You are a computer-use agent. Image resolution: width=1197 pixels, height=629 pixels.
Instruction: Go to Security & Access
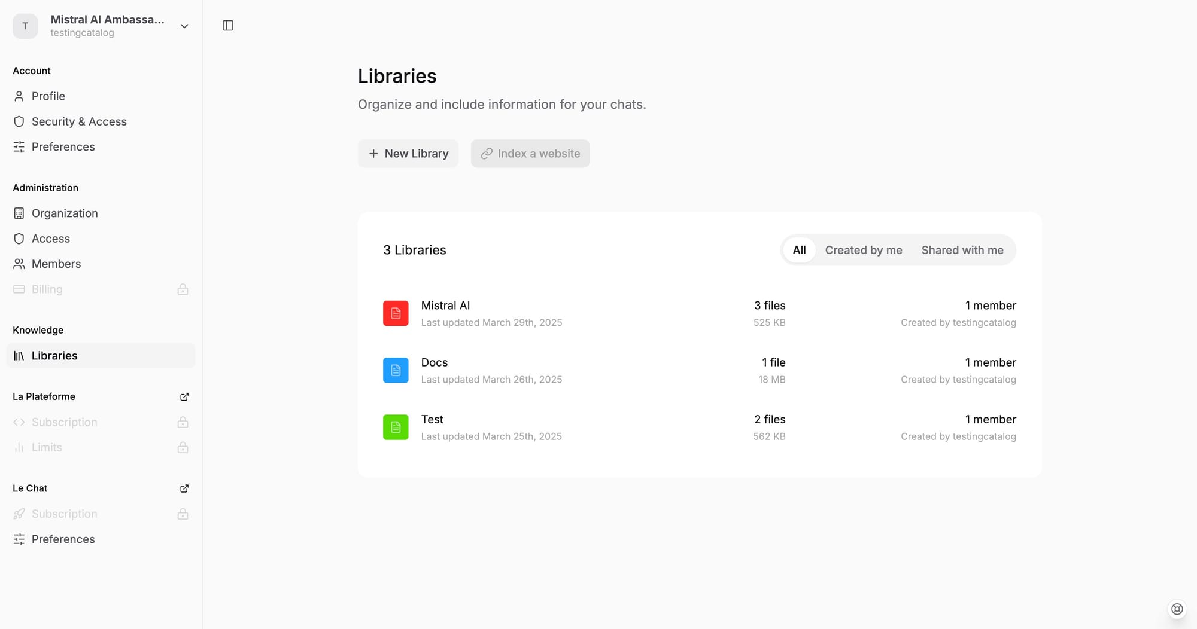pos(101,121)
